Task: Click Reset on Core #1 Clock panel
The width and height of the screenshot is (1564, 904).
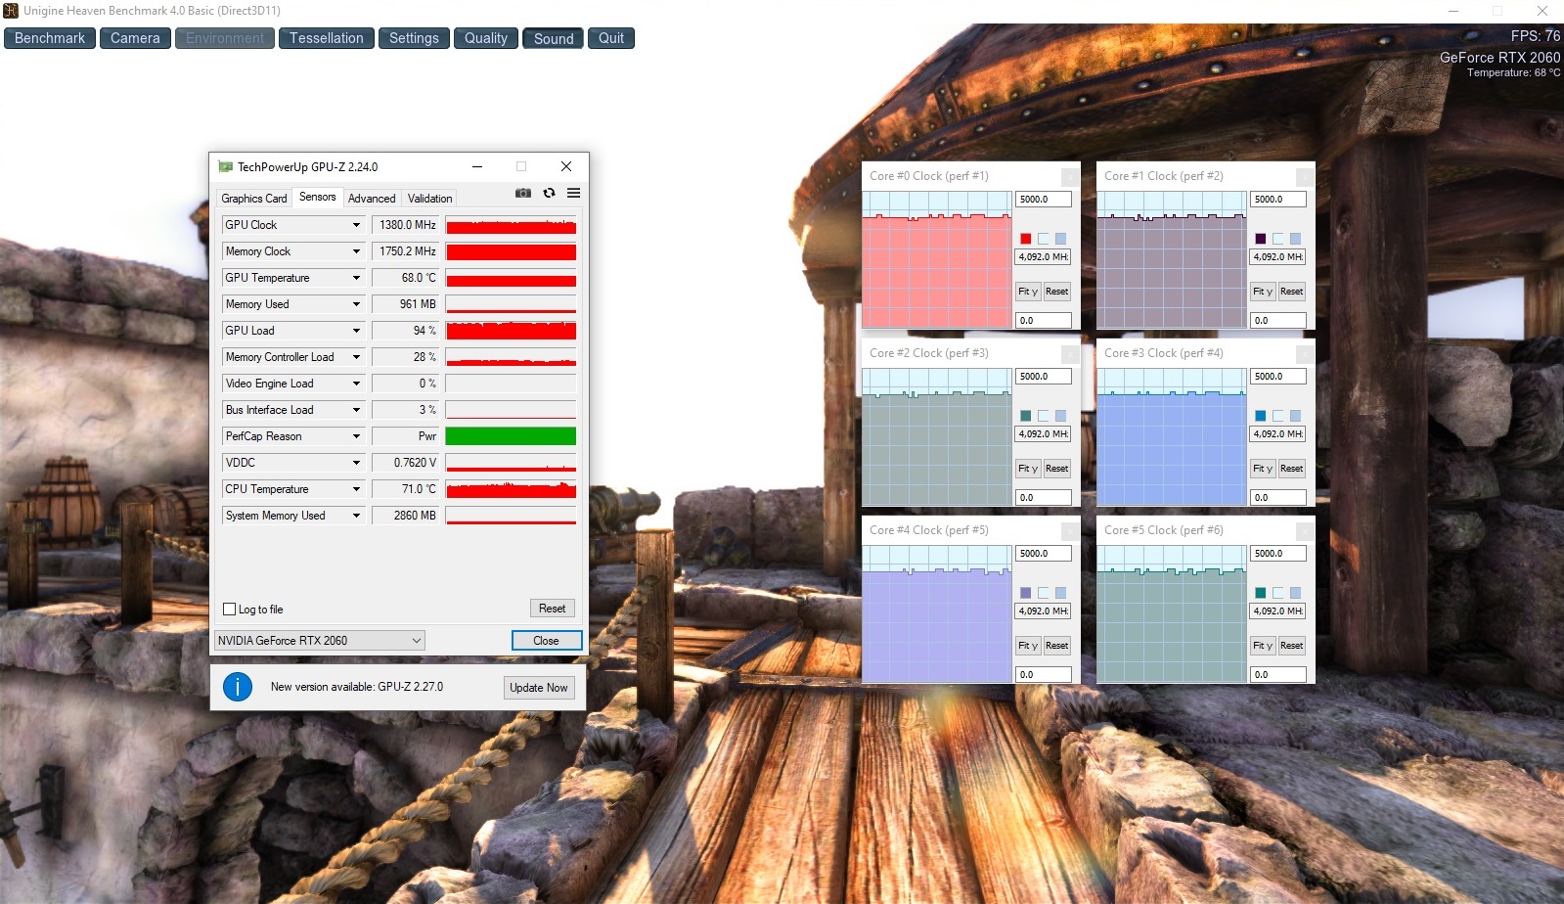Action: (x=1292, y=292)
